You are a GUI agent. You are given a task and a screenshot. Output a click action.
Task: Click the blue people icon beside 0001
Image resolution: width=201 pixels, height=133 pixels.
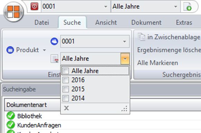(x=54, y=41)
